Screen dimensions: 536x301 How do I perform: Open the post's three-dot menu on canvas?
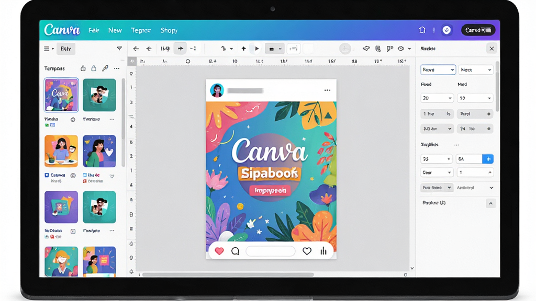[327, 90]
